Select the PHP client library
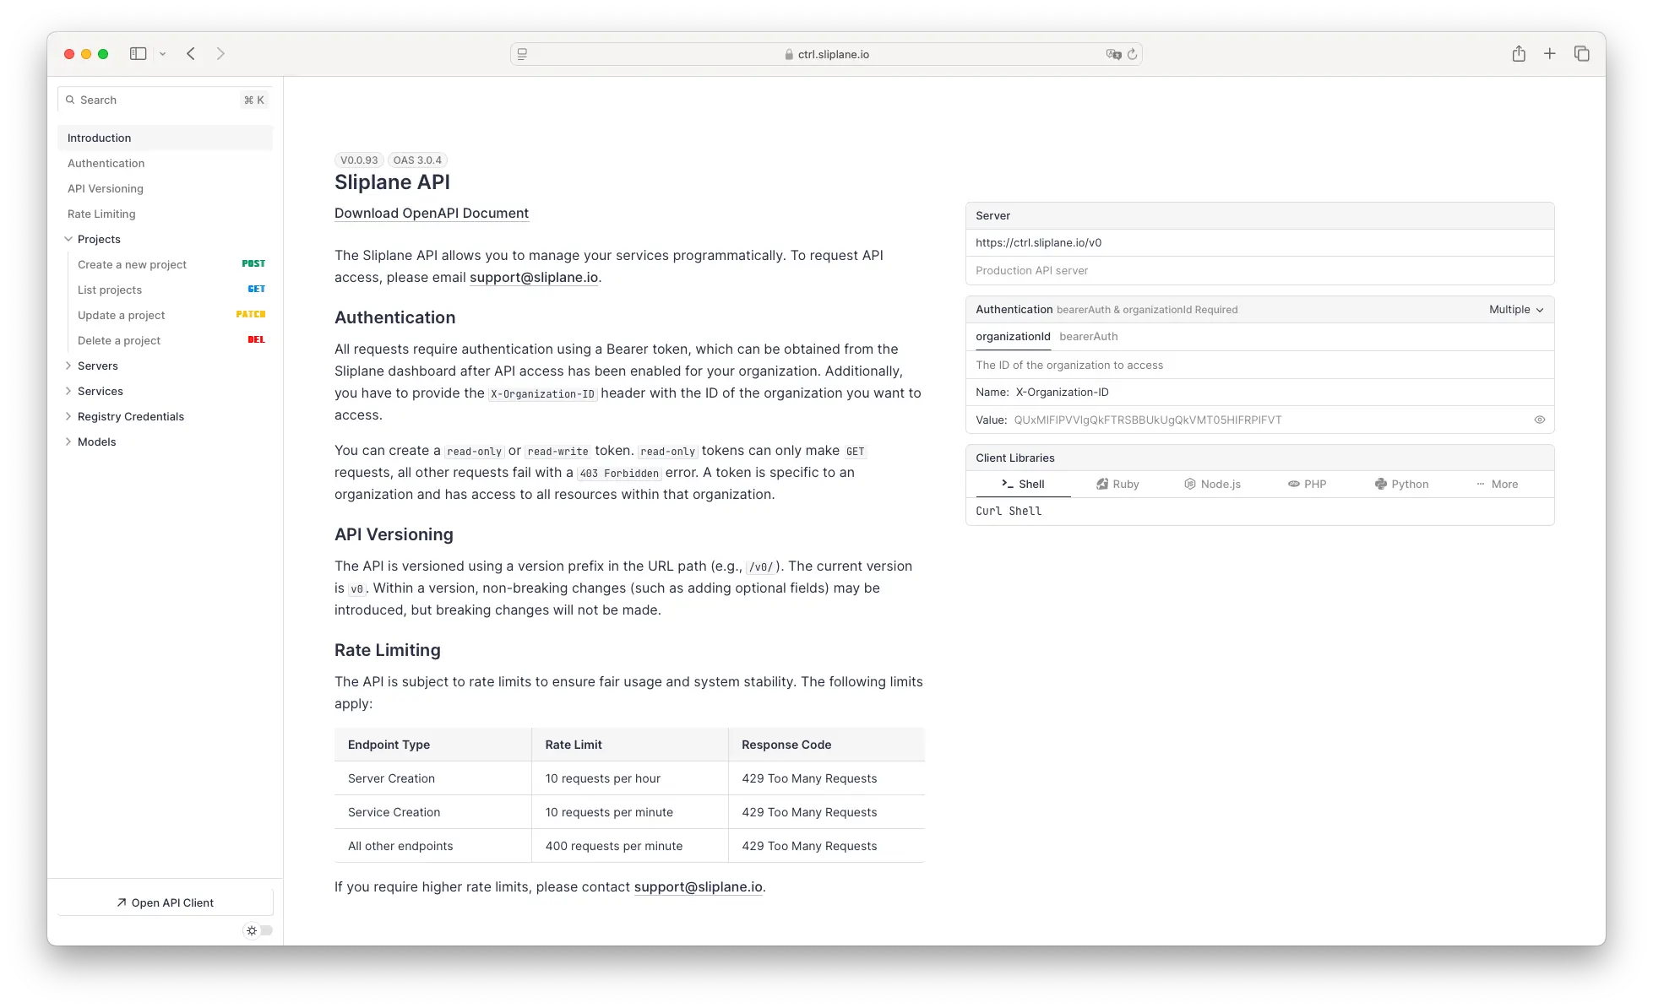 1308,484
